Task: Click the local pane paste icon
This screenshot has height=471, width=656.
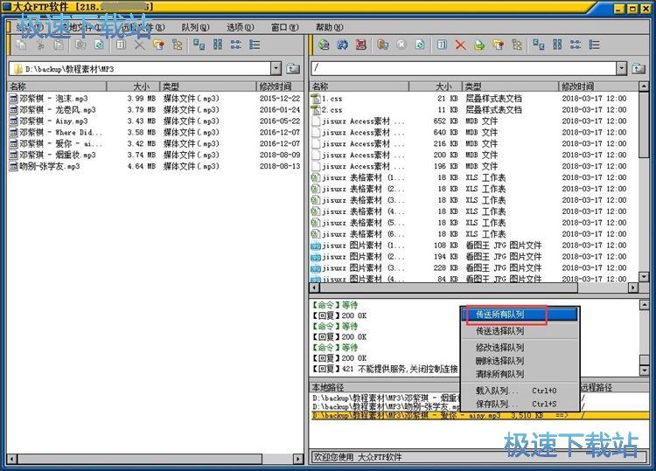Action: [x=59, y=45]
